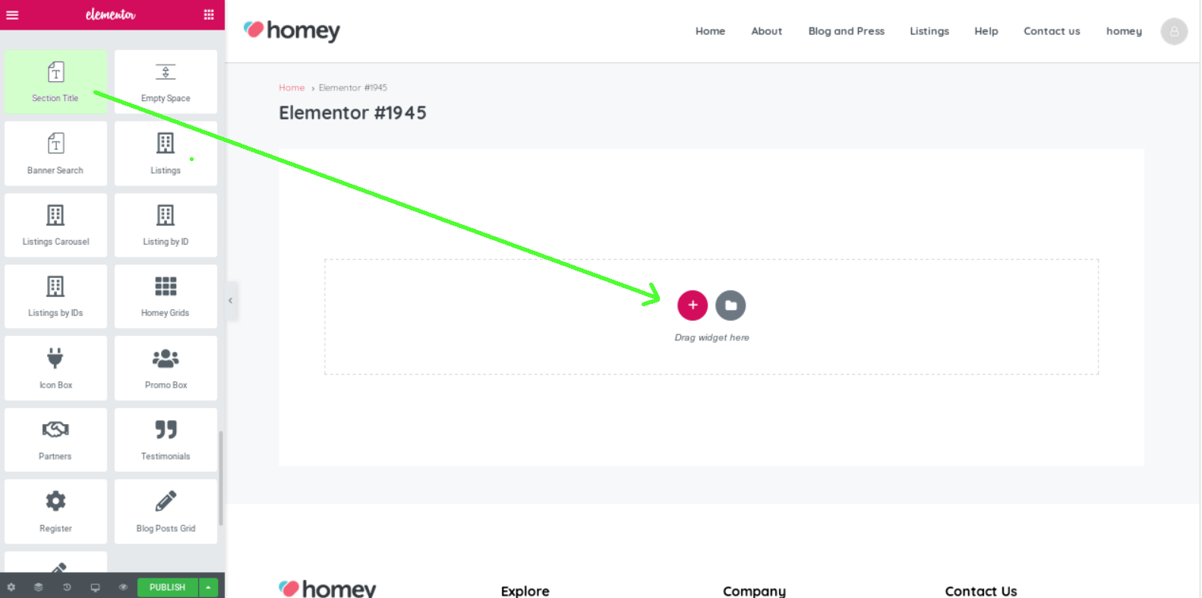Image resolution: width=1202 pixels, height=598 pixels.
Task: Open the Elementor hamburger menu
Action: [x=12, y=14]
